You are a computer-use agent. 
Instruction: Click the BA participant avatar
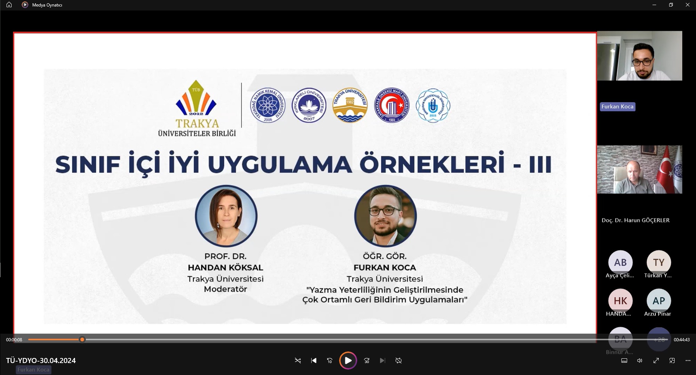pyautogui.click(x=620, y=339)
